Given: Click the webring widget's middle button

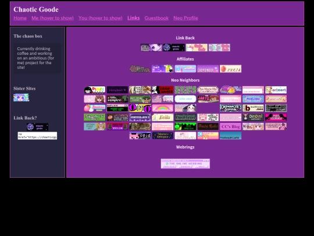Looking at the screenshot, I should click(x=185, y=167).
